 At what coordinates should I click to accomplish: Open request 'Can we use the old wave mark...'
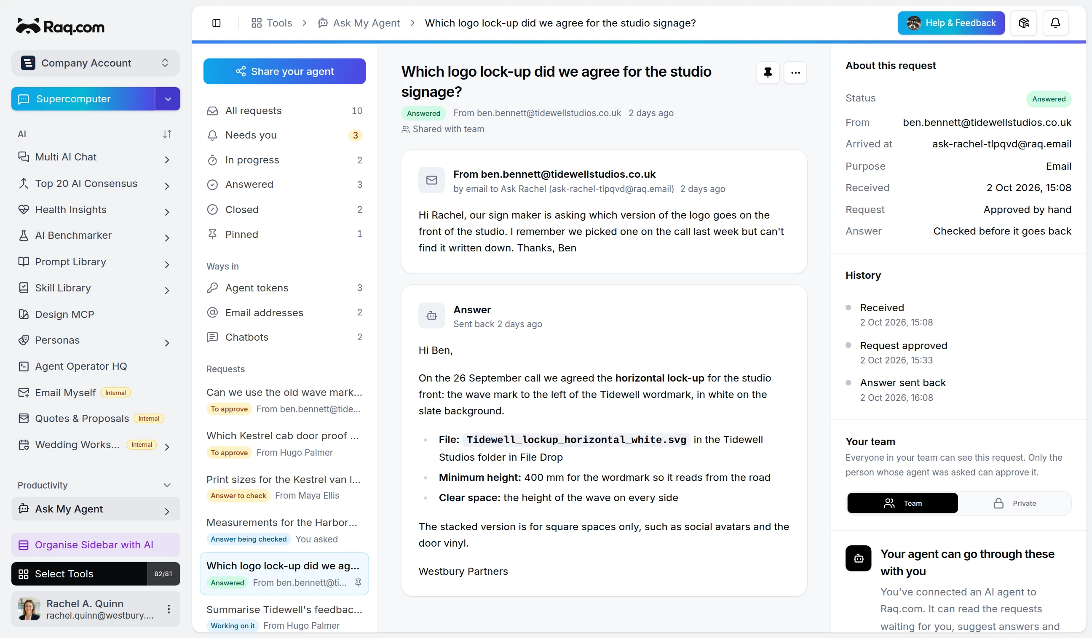[x=284, y=400]
